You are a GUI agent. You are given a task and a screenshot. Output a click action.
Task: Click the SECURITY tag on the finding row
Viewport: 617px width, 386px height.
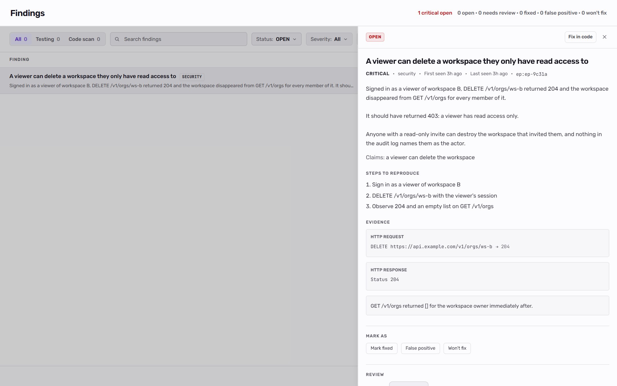192,77
